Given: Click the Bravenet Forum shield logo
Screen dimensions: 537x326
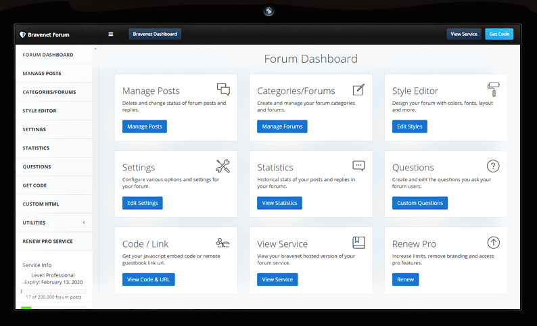Looking at the screenshot, I should click(x=23, y=34).
